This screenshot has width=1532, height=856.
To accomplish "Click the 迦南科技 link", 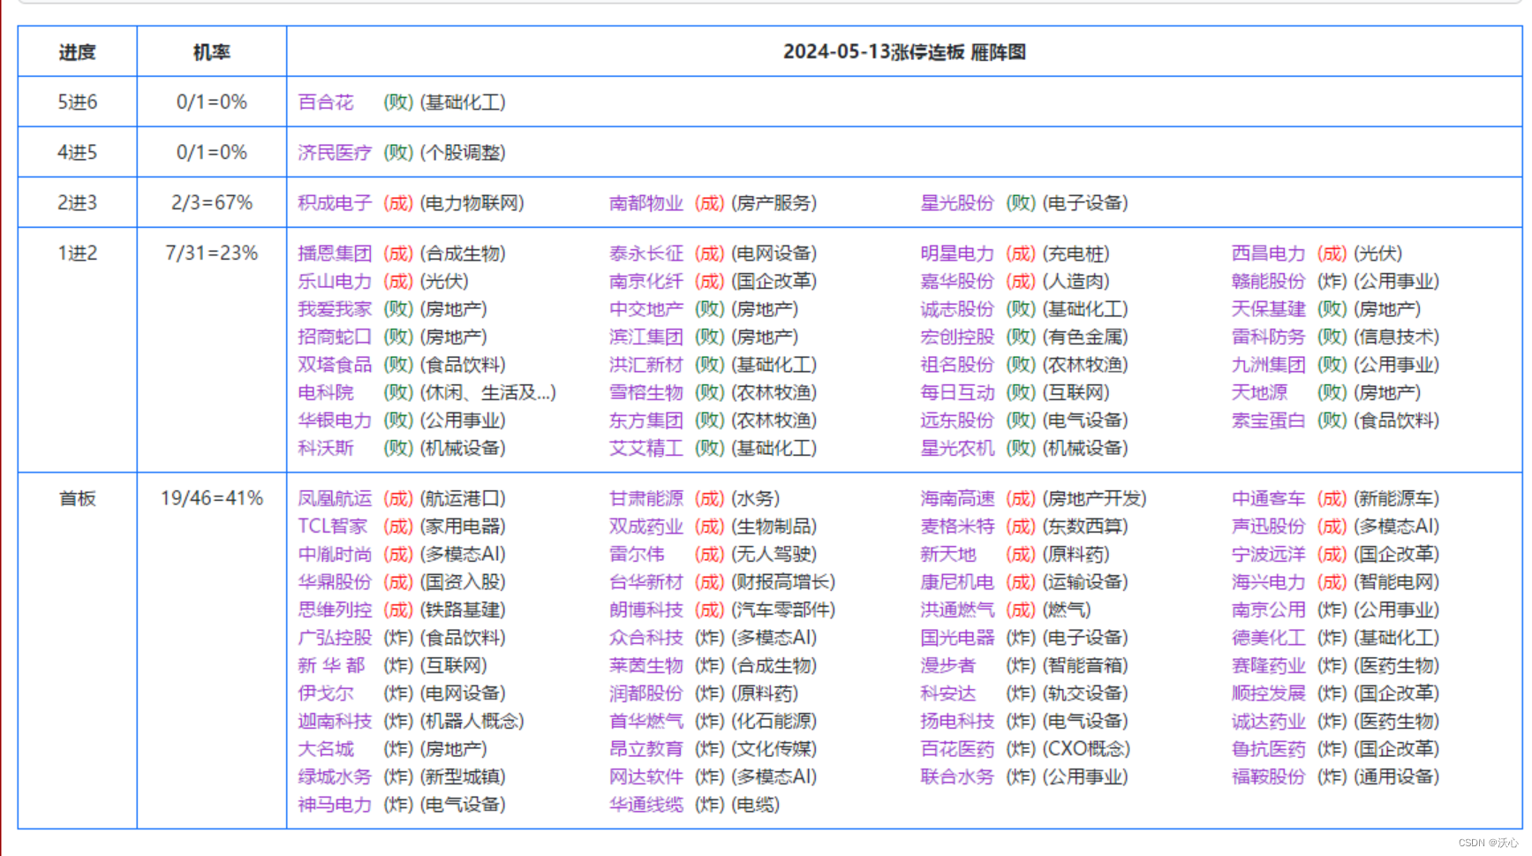I will pos(335,721).
